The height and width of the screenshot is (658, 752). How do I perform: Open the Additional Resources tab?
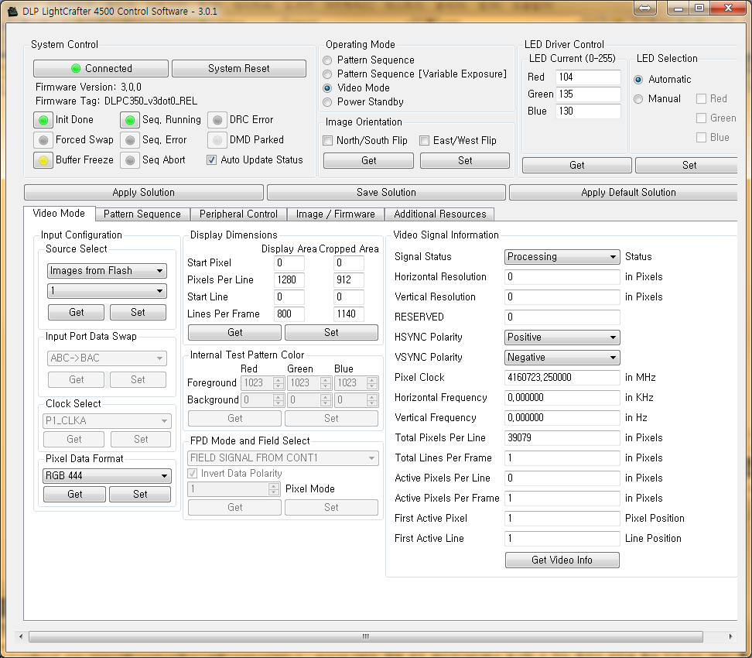439,214
